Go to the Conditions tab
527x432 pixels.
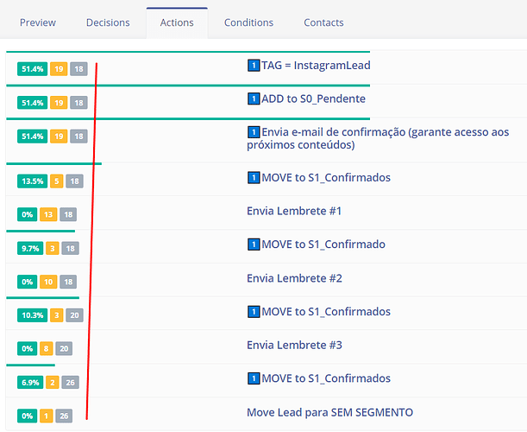click(248, 22)
